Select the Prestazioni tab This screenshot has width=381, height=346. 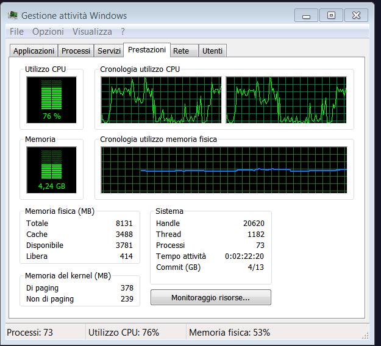coord(147,50)
